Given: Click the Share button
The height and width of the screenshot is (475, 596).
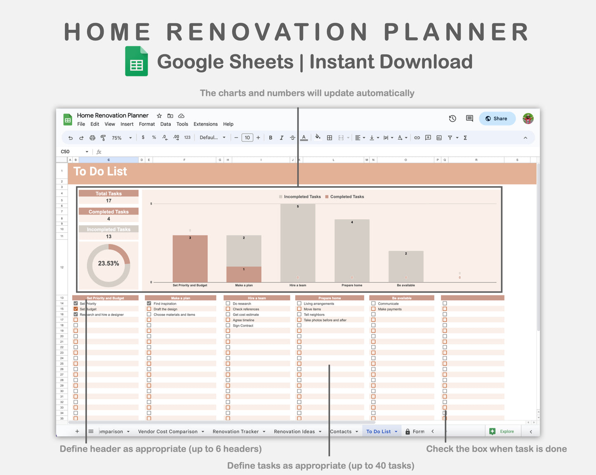Looking at the screenshot, I should click(x=497, y=118).
